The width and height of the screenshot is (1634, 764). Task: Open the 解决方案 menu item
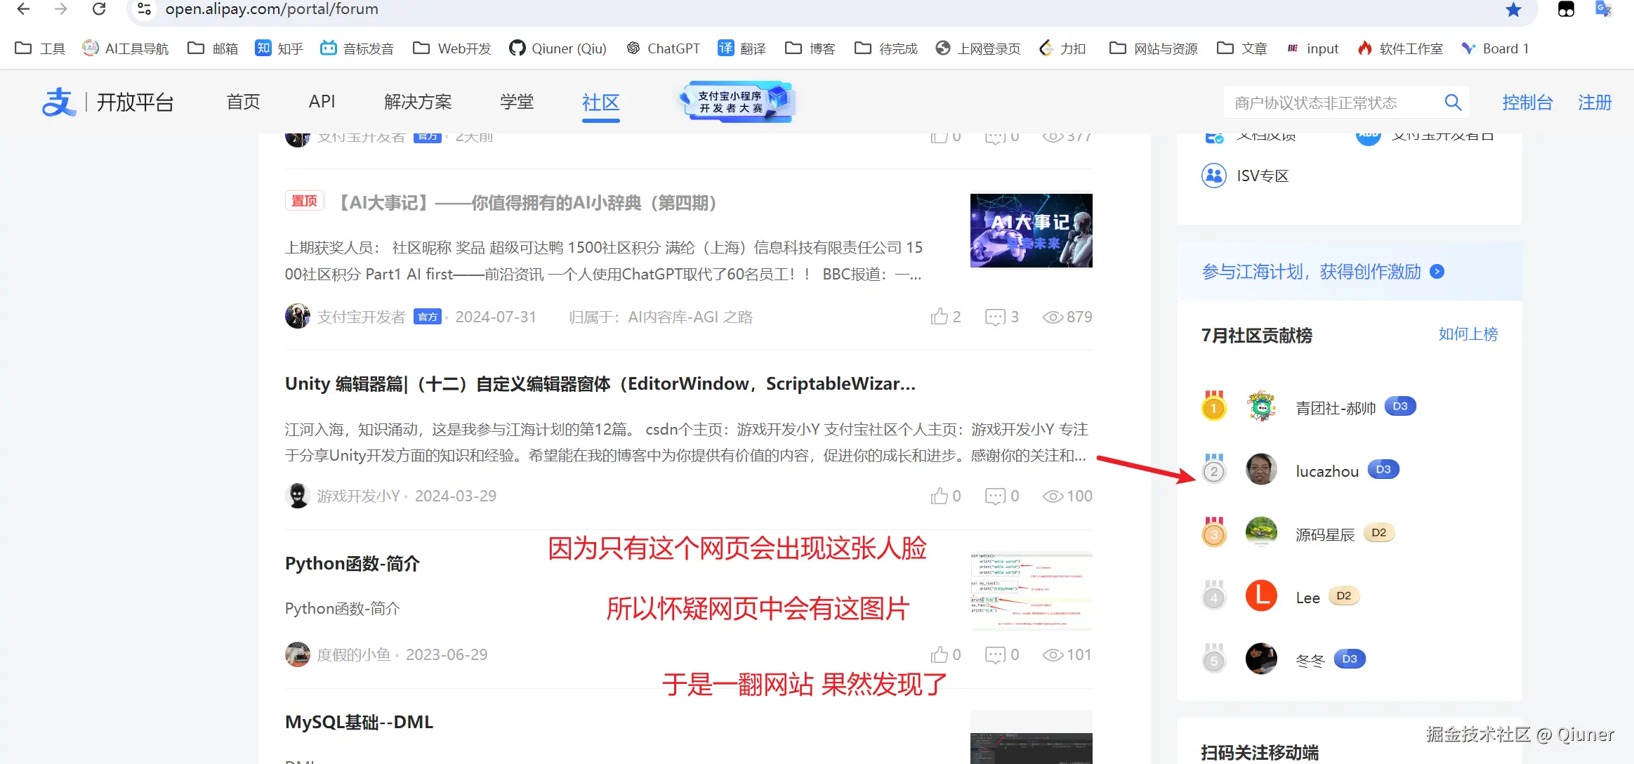pyautogui.click(x=418, y=103)
